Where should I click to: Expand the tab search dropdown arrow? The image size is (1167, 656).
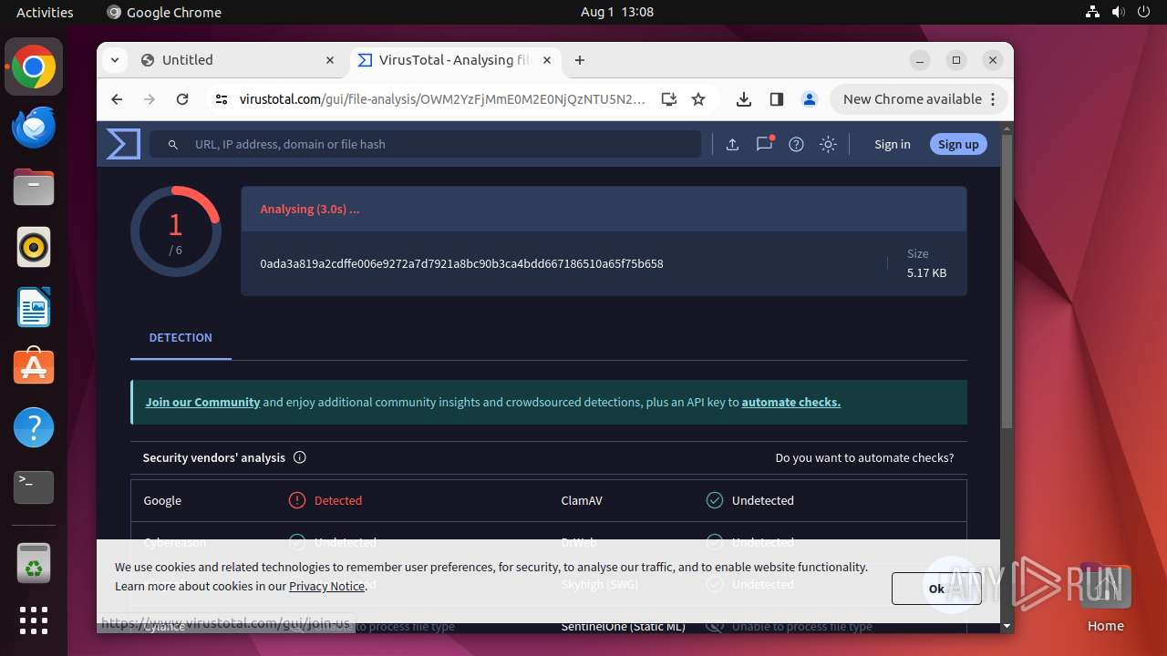114,60
